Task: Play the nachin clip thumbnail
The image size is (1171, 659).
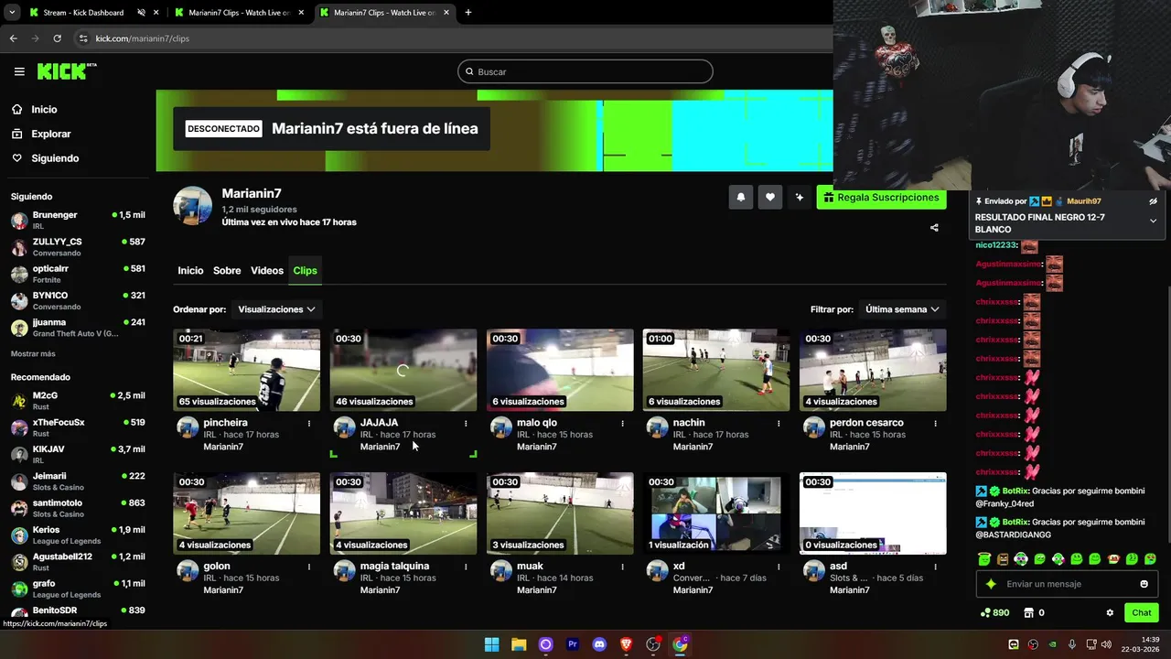Action: 716,370
